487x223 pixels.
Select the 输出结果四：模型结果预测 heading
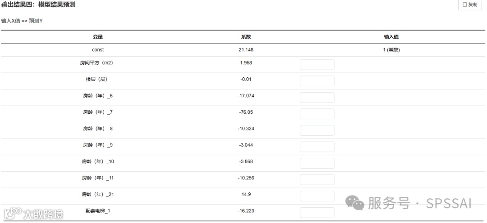pyautogui.click(x=38, y=4)
